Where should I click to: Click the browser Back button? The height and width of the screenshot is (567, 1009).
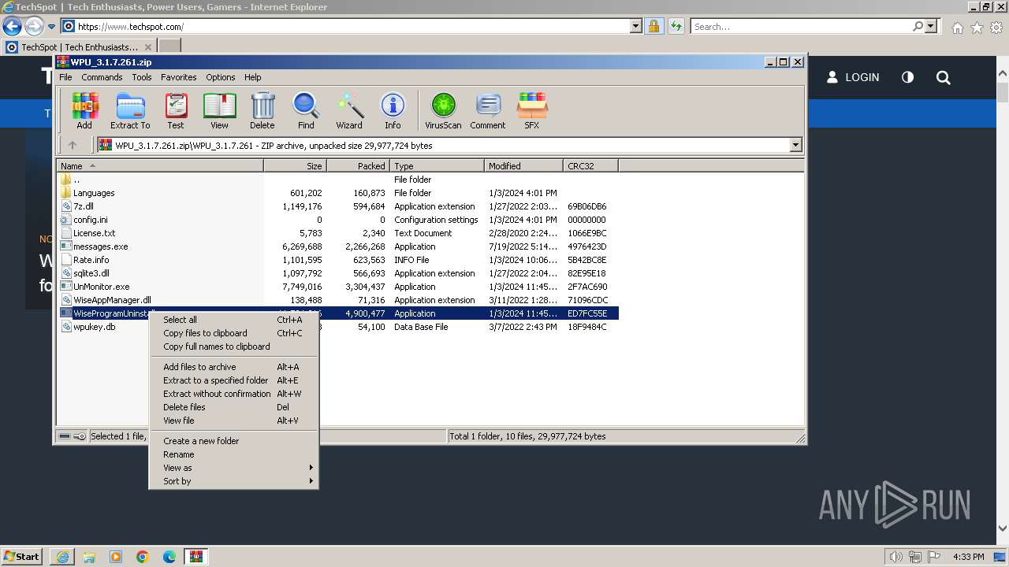tap(12, 26)
